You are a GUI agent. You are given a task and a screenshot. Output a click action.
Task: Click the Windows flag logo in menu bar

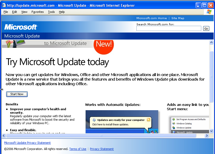click(x=209, y=12)
